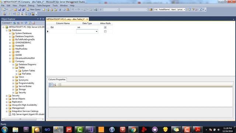Click the volume icon in system tray
The image size is (236, 133).
(x=219, y=130)
